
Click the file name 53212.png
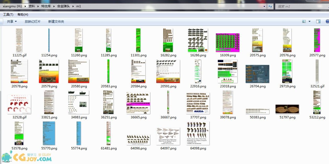[317, 117]
